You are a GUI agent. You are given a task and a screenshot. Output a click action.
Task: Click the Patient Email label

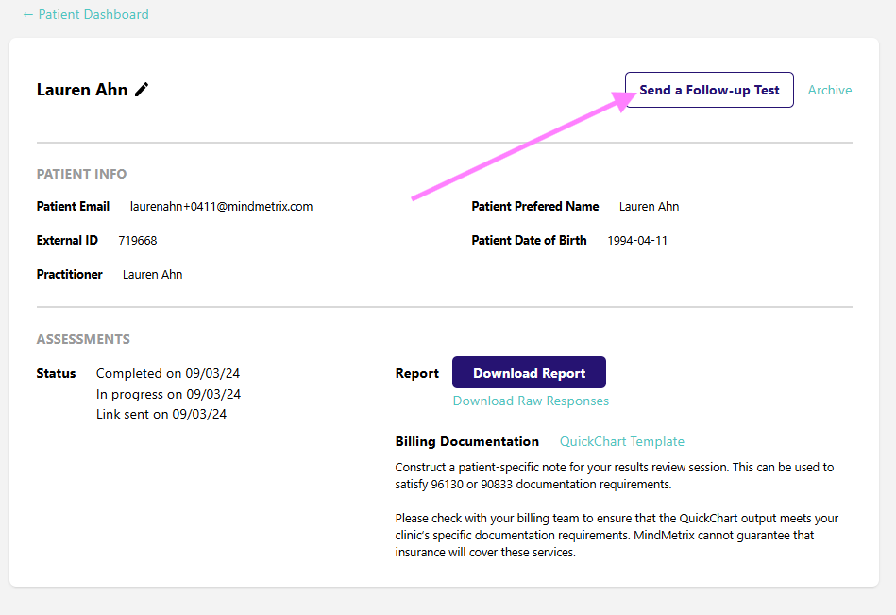73,206
